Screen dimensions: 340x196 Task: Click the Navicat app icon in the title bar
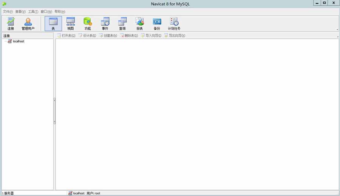tap(4, 4)
